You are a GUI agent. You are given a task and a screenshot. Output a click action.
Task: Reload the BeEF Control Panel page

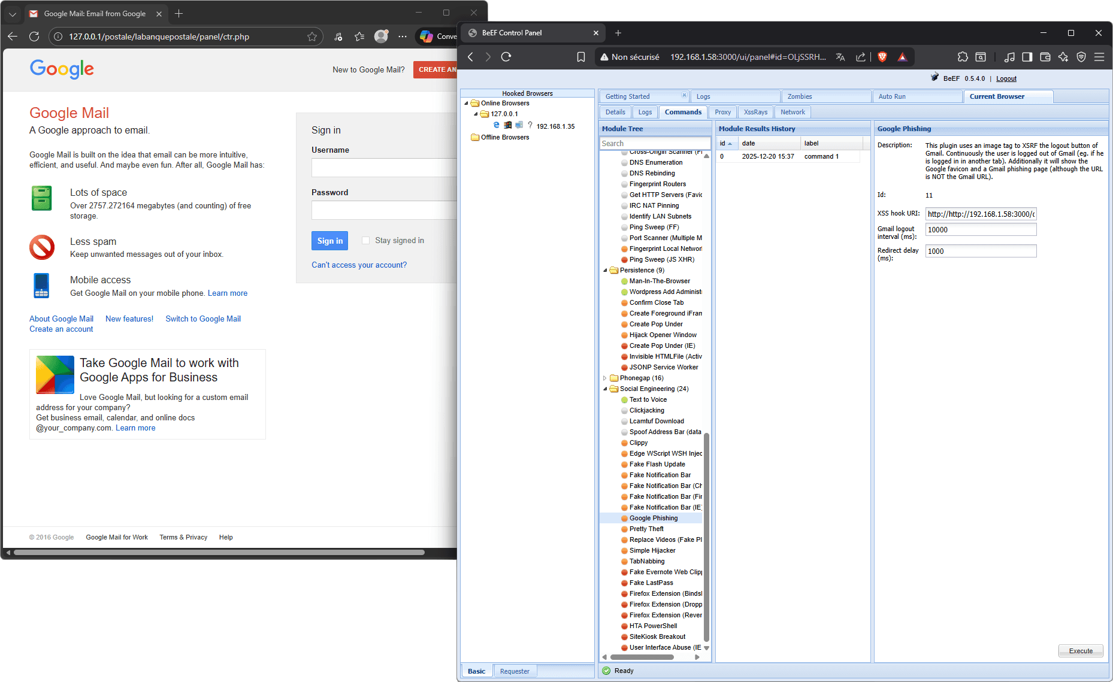click(506, 57)
